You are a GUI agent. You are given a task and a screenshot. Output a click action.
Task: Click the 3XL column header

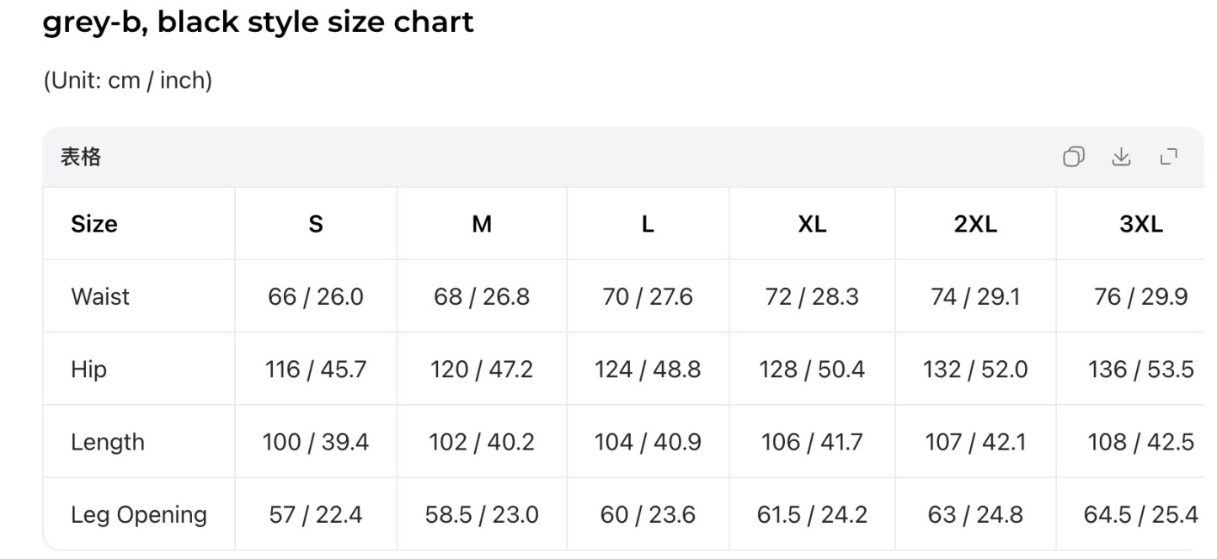(x=1140, y=224)
